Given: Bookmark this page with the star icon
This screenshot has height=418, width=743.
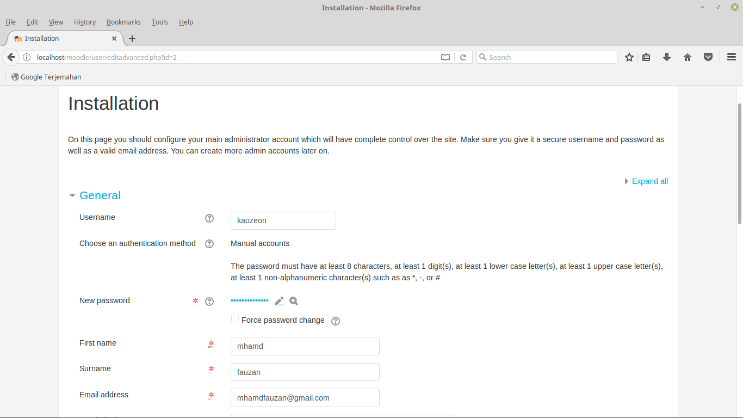Looking at the screenshot, I should (x=629, y=57).
